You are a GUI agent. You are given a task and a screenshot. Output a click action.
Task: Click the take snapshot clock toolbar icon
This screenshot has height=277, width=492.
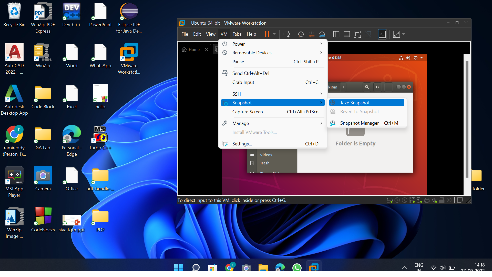click(301, 34)
